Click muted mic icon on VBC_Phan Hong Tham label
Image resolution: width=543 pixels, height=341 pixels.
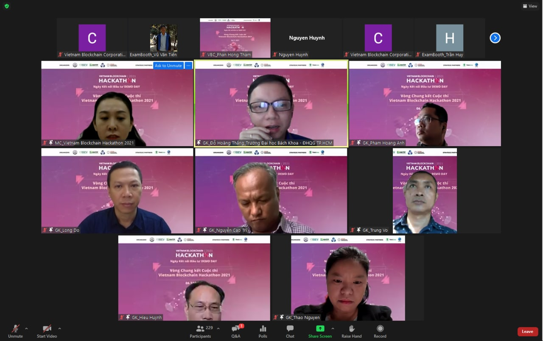coord(204,55)
